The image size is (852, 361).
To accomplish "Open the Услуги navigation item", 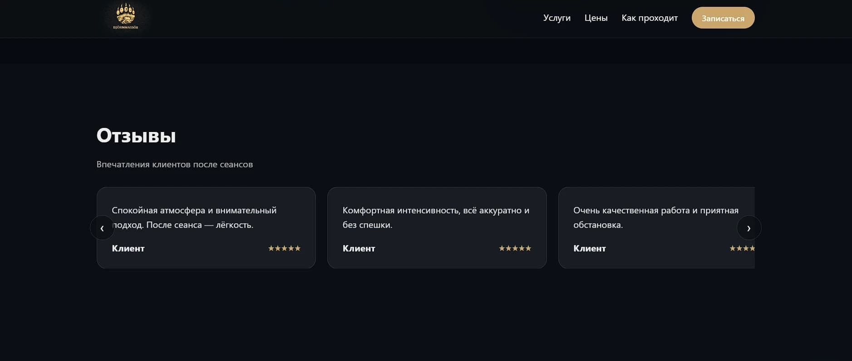I will click(x=557, y=18).
